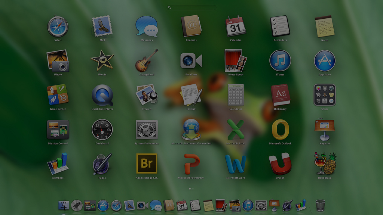Viewport: 383px width, 215px height.
Task: Launch Messages from the Launchpad grid
Action: coord(147,27)
